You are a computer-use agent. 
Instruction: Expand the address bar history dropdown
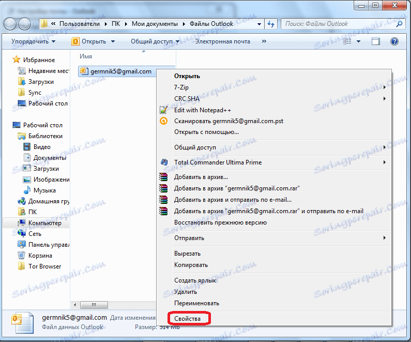259,24
